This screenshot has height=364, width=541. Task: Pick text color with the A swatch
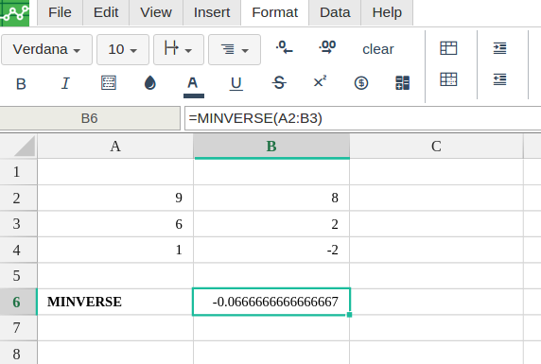pyautogui.click(x=193, y=86)
